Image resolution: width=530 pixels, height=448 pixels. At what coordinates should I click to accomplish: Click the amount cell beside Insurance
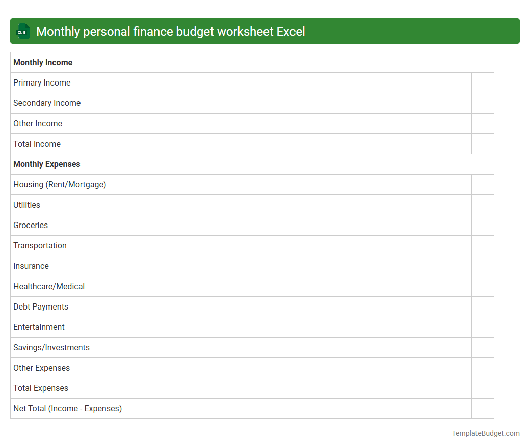pyautogui.click(x=482, y=266)
